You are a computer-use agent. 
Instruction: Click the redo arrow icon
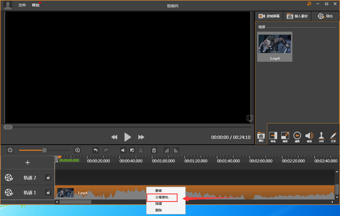[x=106, y=150]
